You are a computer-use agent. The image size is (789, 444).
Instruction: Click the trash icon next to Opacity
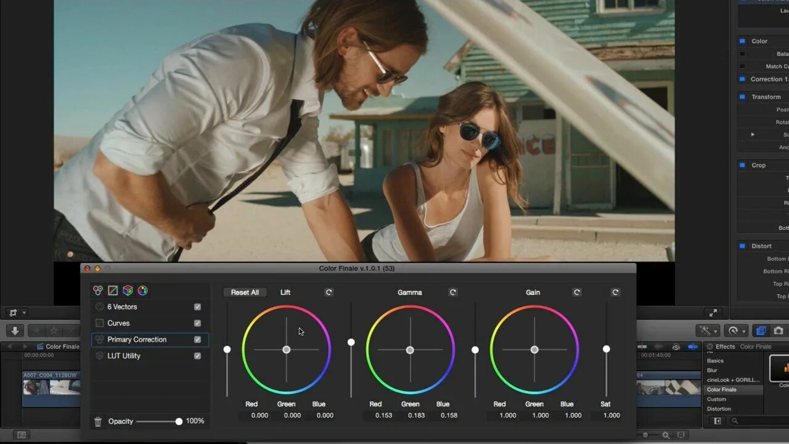(x=97, y=421)
